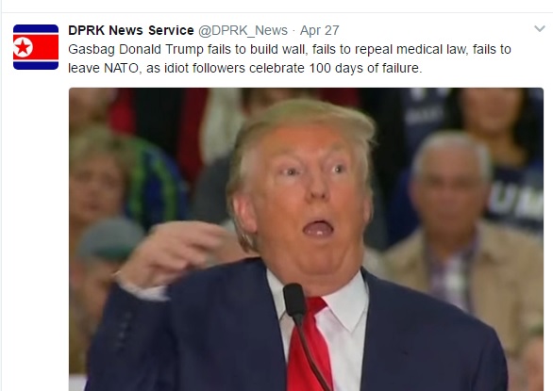Open the tweet via Apr 27 timestamp
The width and height of the screenshot is (553, 391).
tap(319, 31)
